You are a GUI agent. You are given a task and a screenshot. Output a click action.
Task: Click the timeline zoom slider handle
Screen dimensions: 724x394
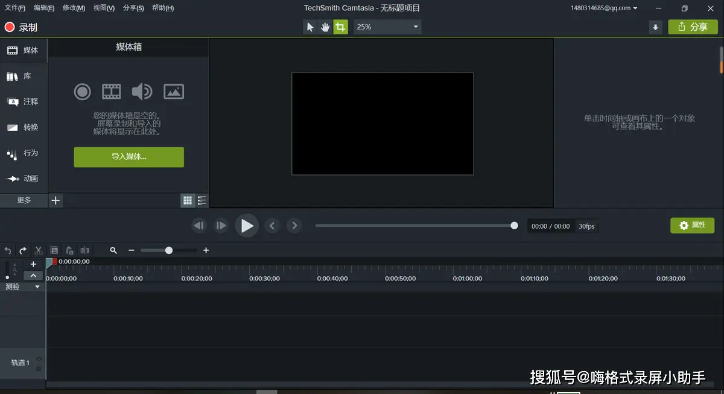169,250
